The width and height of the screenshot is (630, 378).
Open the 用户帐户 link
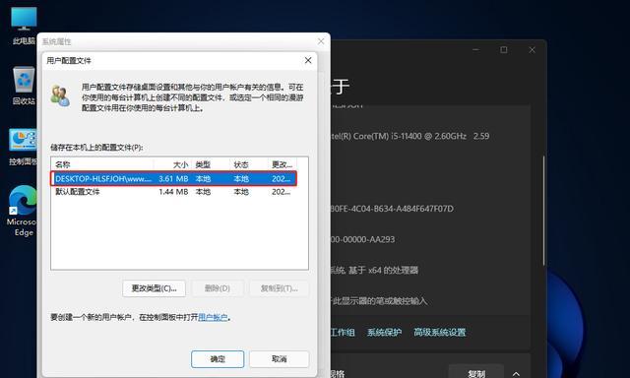click(x=213, y=317)
